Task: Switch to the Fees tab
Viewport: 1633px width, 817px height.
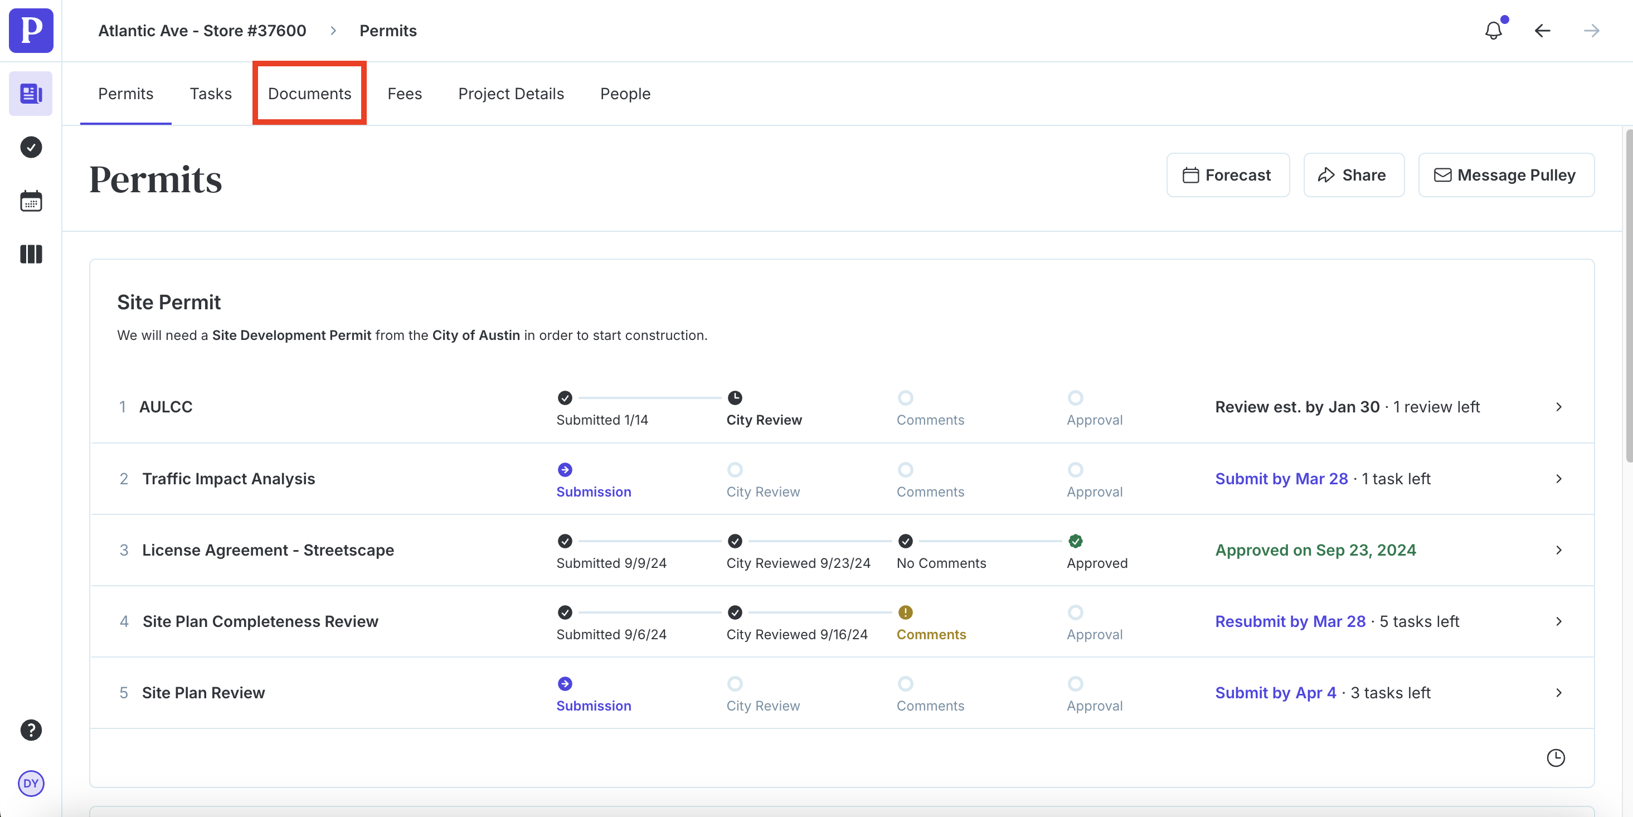Action: point(405,94)
